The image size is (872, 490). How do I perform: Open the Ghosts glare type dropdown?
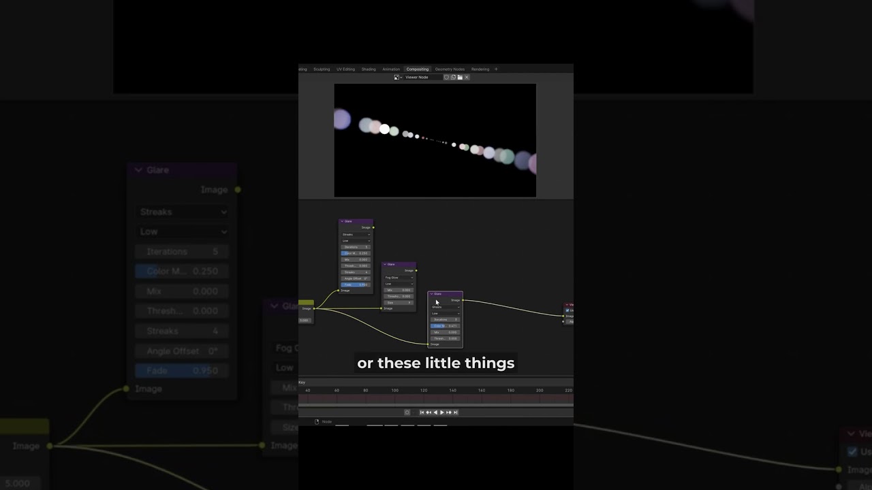(x=446, y=307)
